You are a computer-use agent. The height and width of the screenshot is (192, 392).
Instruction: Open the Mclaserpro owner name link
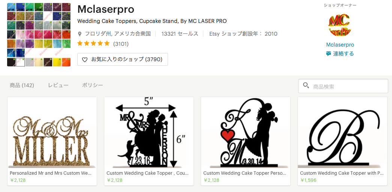[340, 45]
